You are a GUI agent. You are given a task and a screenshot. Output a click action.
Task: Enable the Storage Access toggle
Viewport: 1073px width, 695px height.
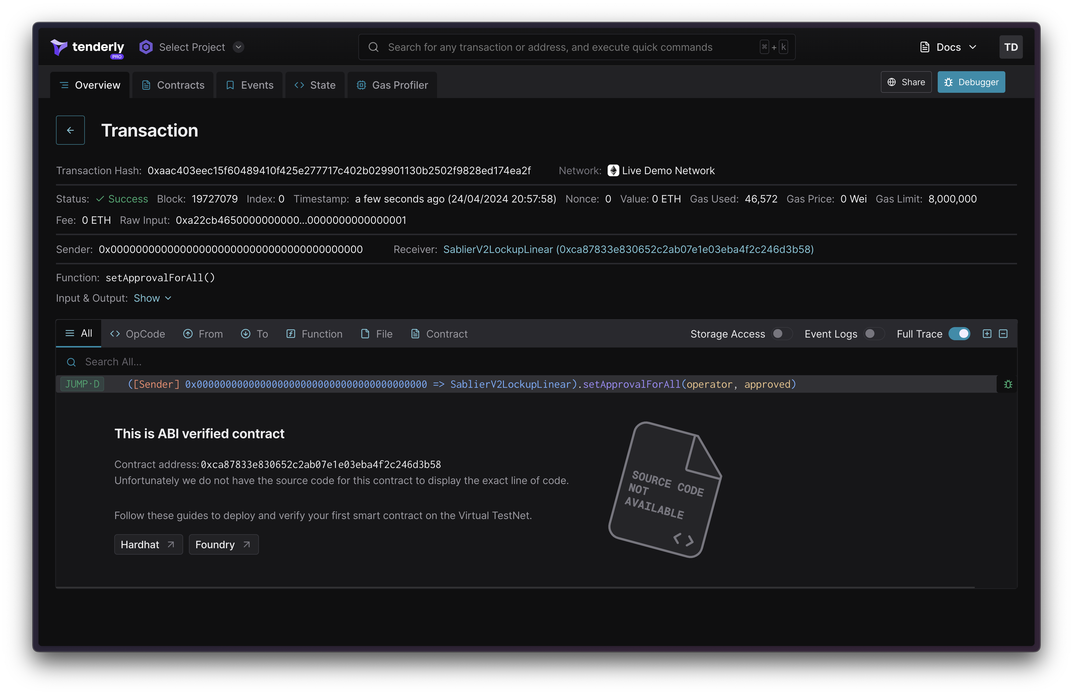point(782,334)
